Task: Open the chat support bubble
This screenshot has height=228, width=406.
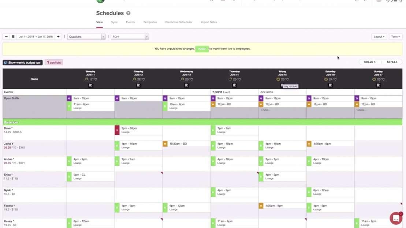Action: 396,218
